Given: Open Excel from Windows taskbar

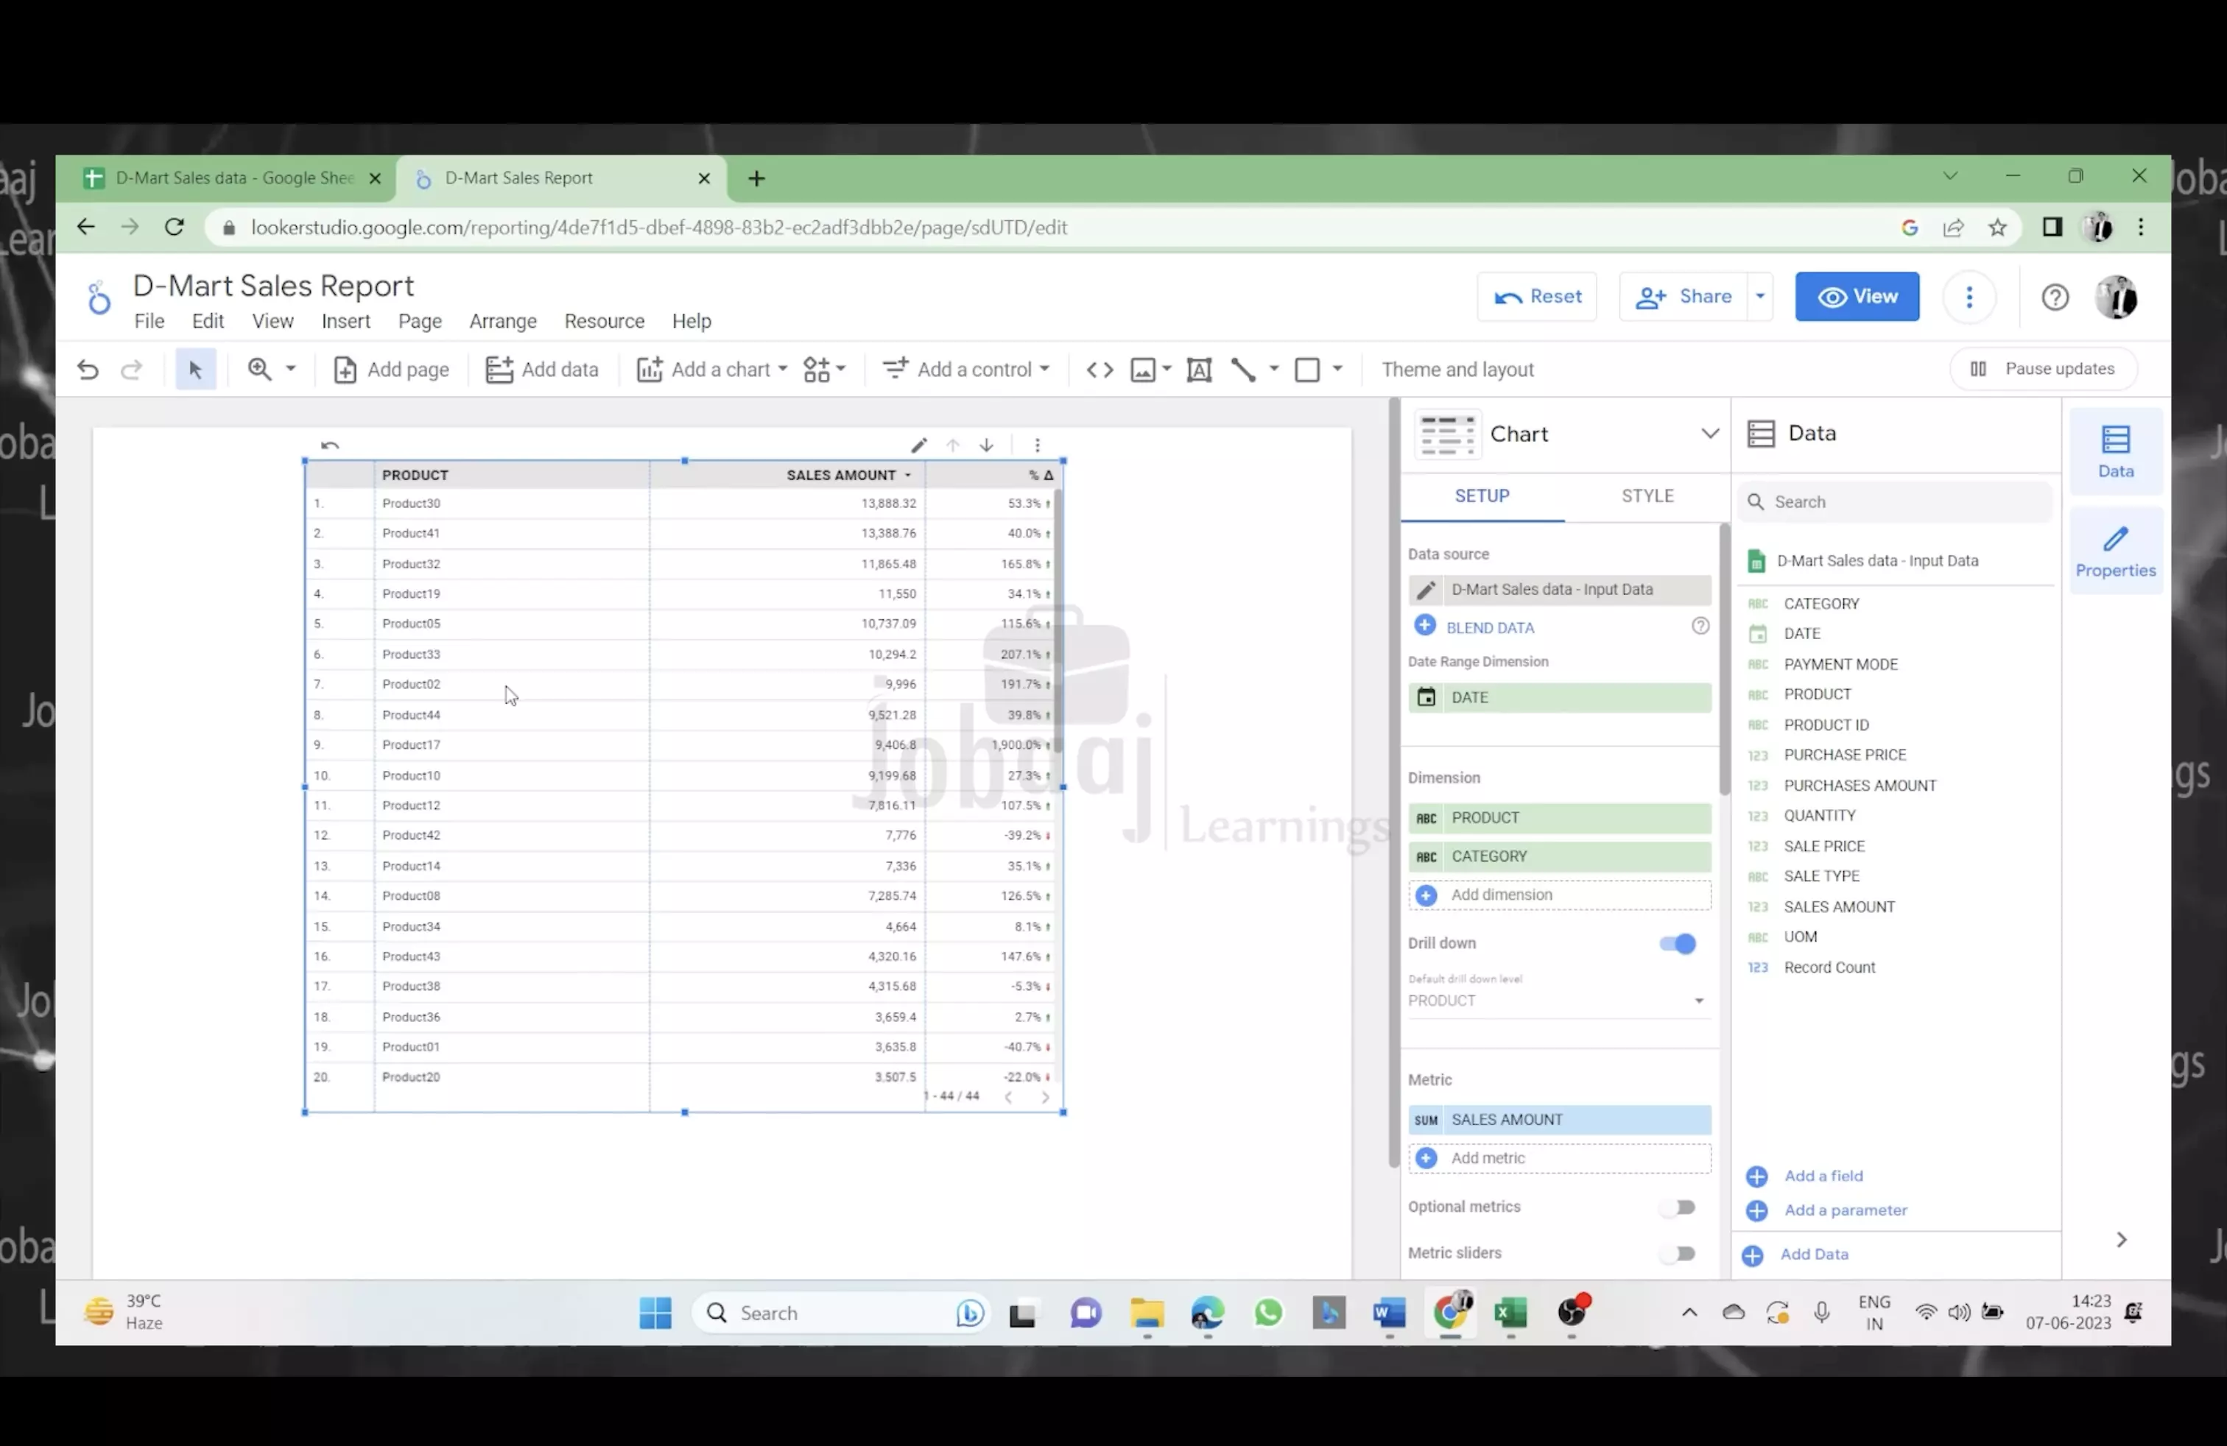Looking at the screenshot, I should pyautogui.click(x=1511, y=1313).
